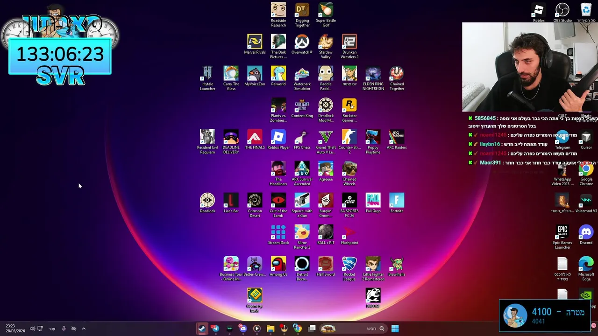Select The Headliners desktop icon
Screen dimensions: 598x336
click(278, 174)
